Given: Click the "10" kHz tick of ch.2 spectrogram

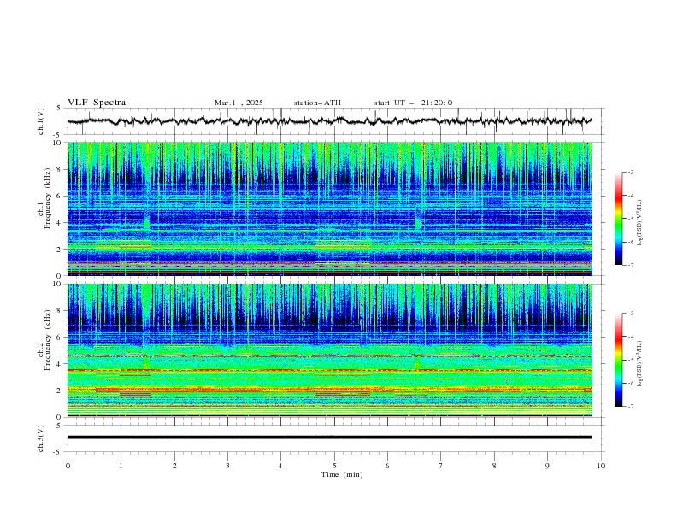Looking at the screenshot, I should pos(59,284).
